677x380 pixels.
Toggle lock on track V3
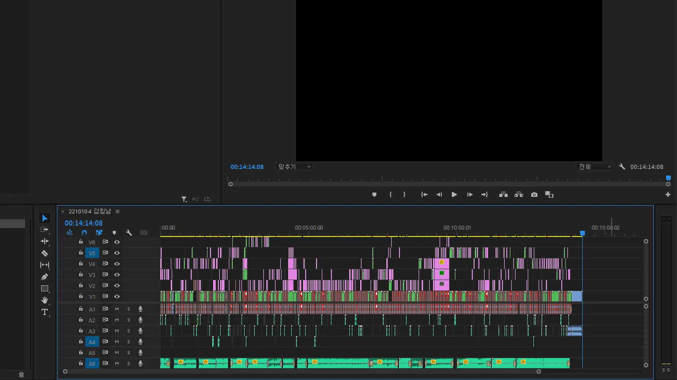pyautogui.click(x=81, y=274)
